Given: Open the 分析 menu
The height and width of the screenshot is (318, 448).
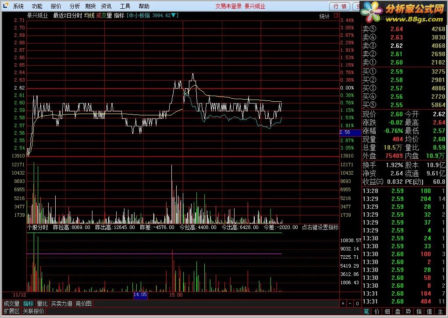Looking at the screenshot, I should 75,6.
